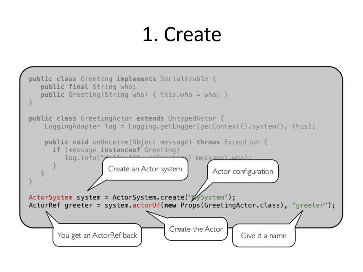
Task: Click the red 'actorOf' method name
Action: [146, 205]
